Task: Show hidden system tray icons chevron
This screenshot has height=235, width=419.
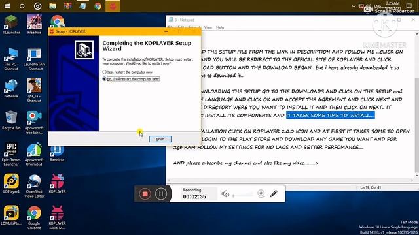Action: click(354, 6)
